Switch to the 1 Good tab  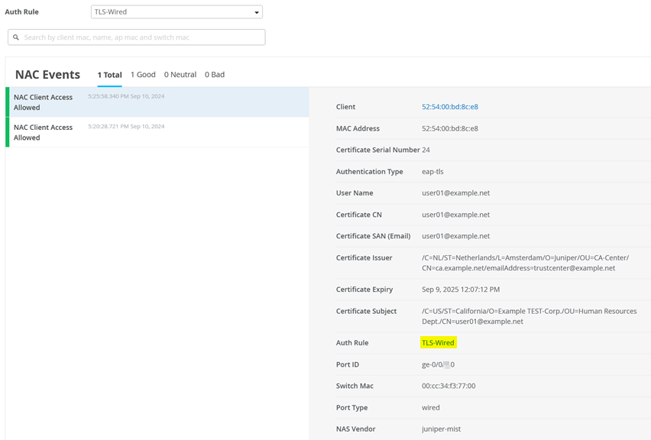click(x=143, y=75)
